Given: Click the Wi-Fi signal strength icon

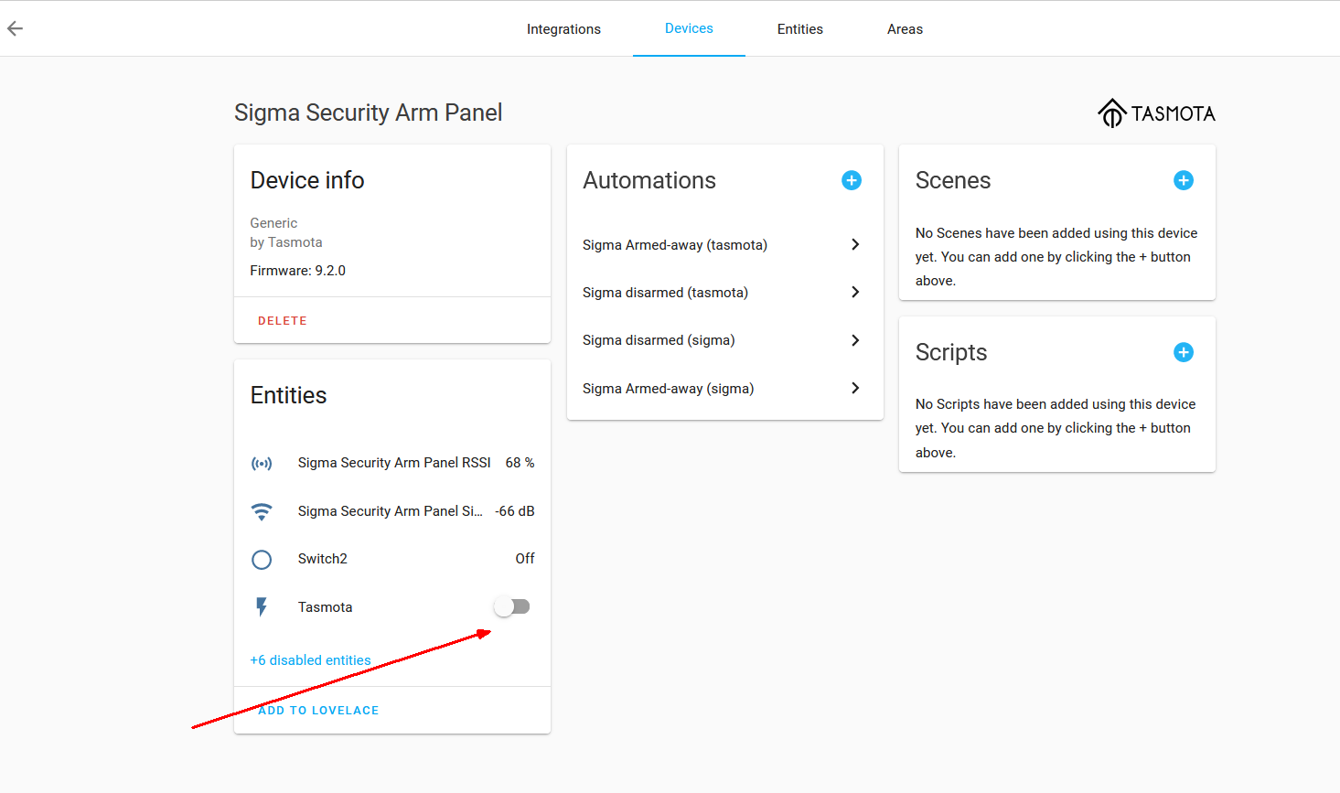Looking at the screenshot, I should pyautogui.click(x=262, y=511).
